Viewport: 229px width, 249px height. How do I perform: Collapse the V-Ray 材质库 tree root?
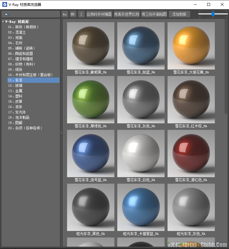click(3, 22)
